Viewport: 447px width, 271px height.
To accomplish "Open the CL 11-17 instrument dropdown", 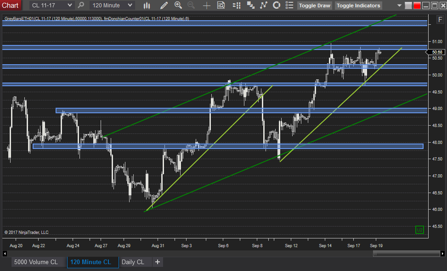I will [51, 5].
